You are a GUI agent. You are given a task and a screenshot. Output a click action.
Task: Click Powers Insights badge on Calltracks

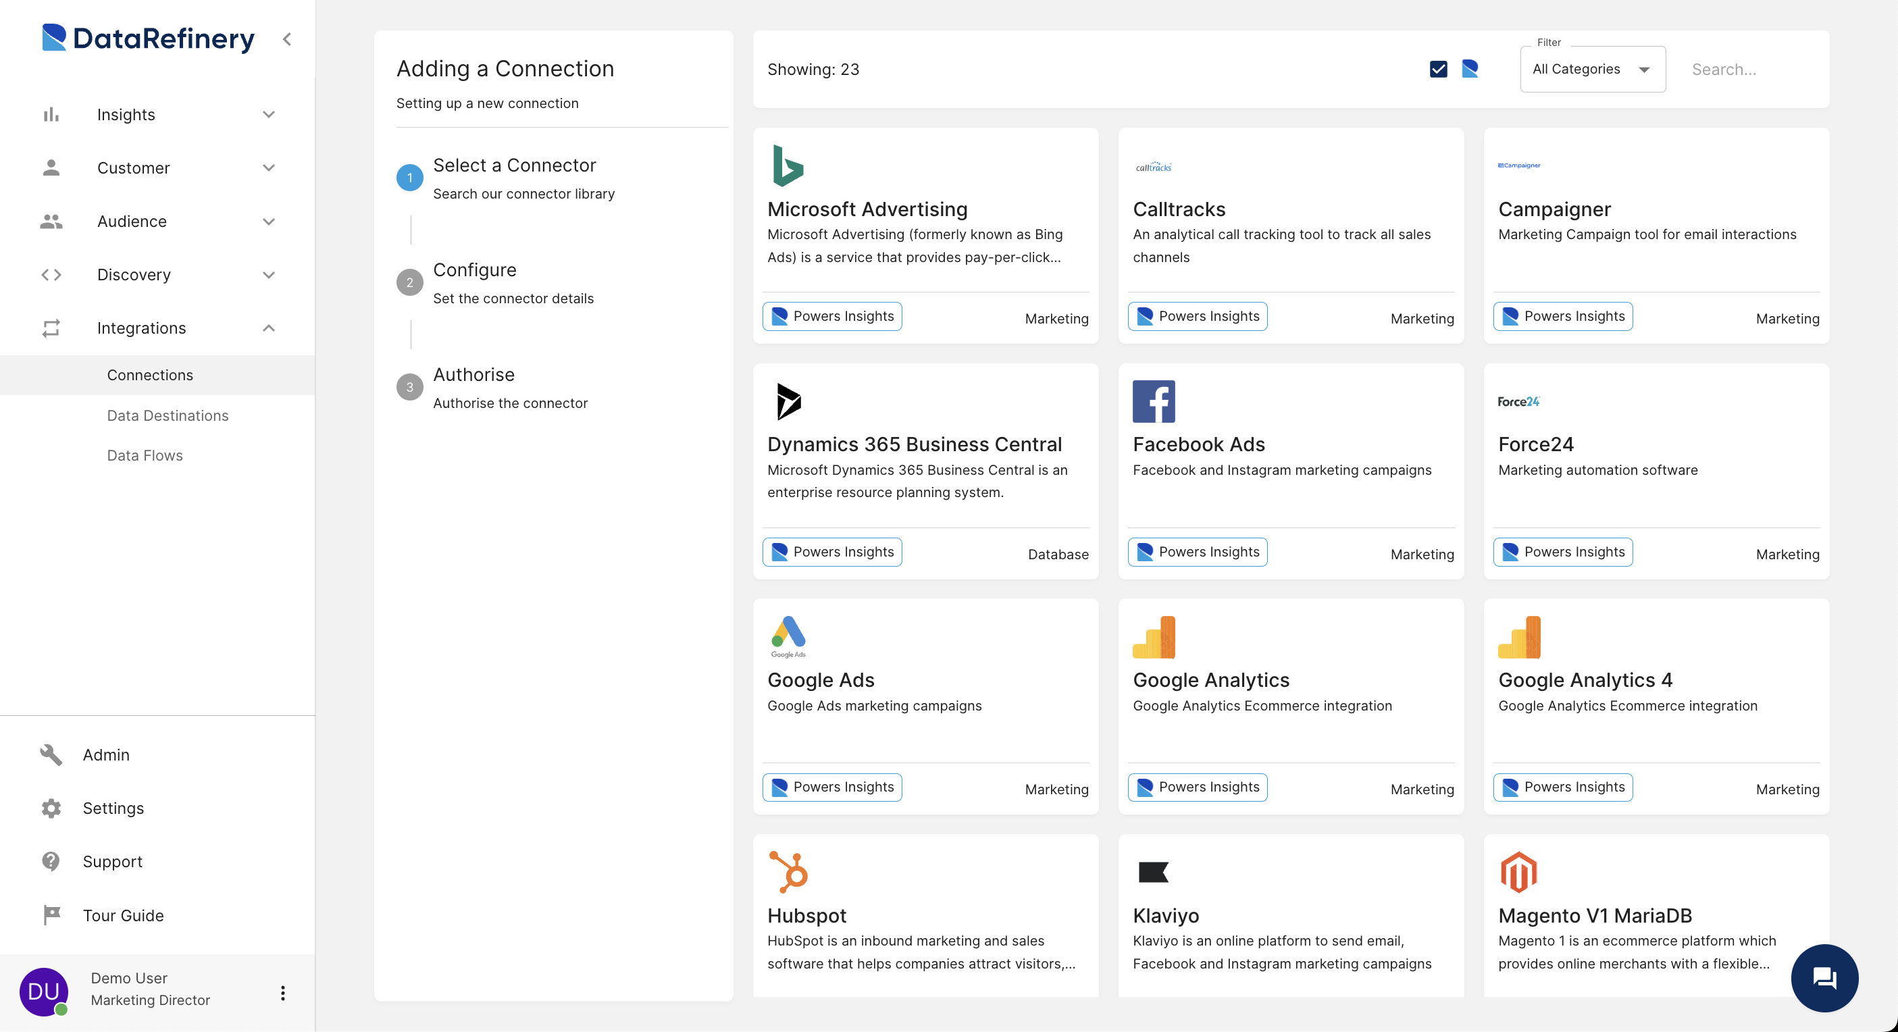pyautogui.click(x=1198, y=316)
